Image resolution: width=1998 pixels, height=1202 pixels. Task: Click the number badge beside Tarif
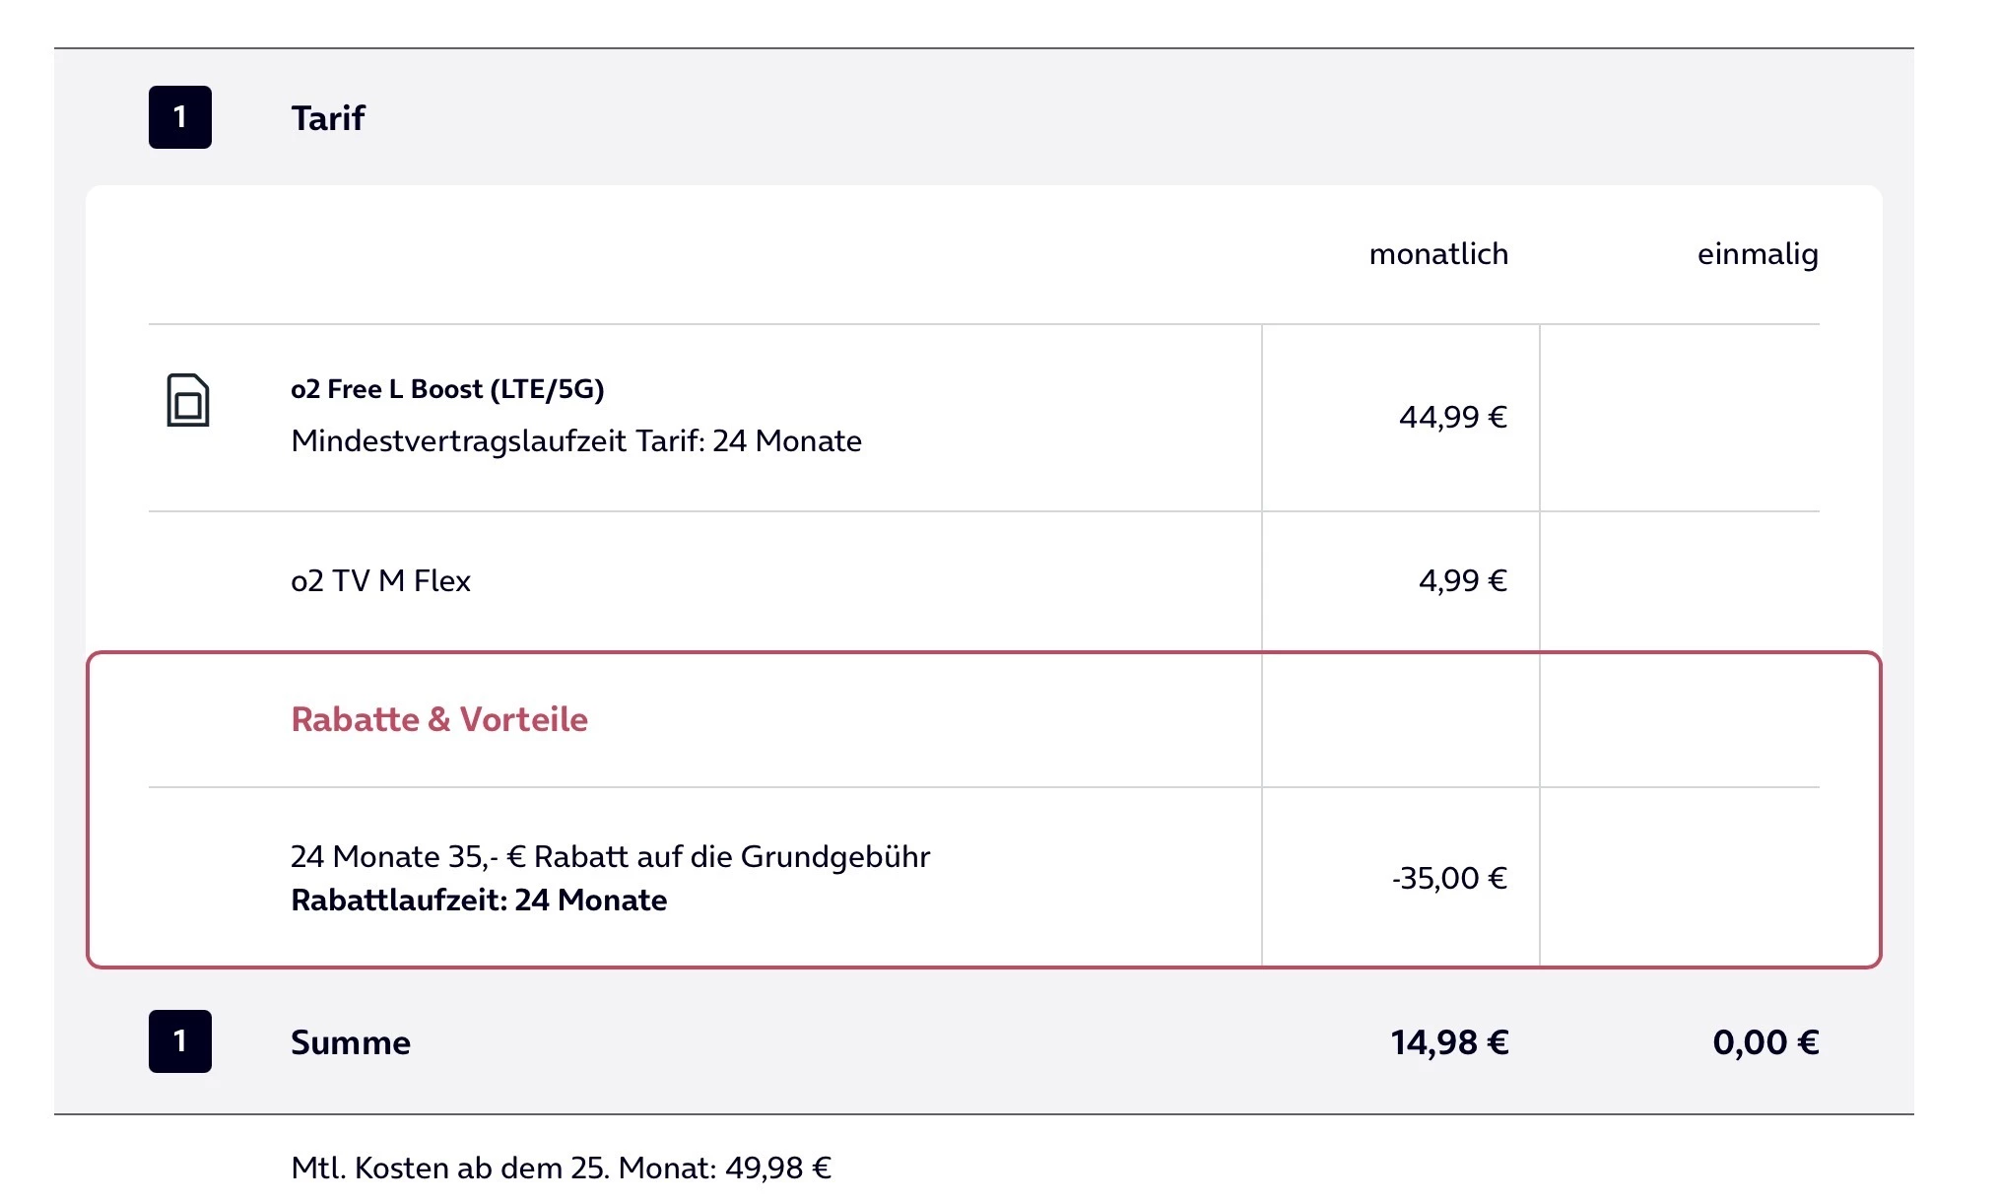coord(180,117)
